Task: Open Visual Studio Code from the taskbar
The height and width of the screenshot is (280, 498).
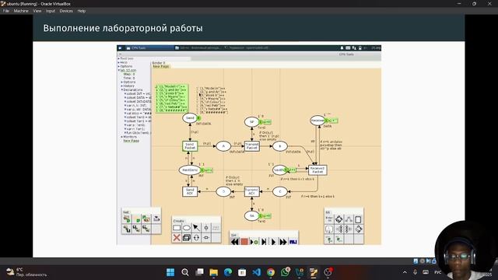Action: (256, 272)
